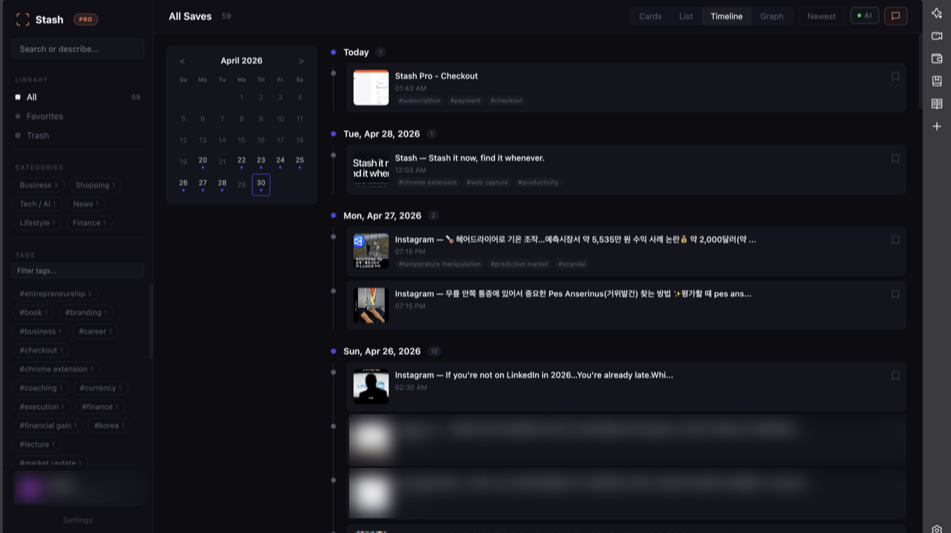This screenshot has width=951, height=533.
Task: Filter by Shopping category
Action: 94,185
